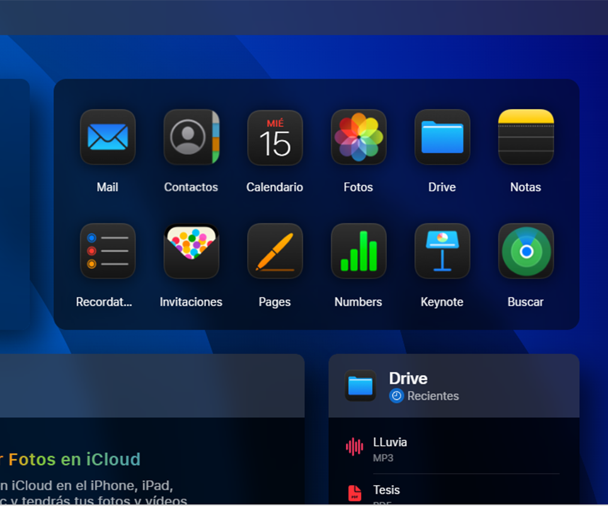
Task: Click the Buscar label text
Action: click(525, 302)
